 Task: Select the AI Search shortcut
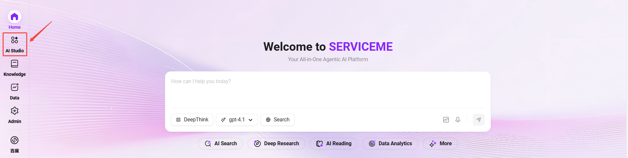click(x=220, y=144)
